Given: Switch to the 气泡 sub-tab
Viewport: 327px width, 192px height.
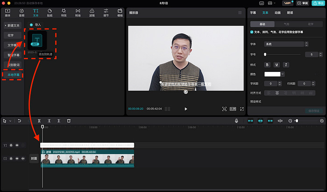Looking at the screenshot, I should tap(286, 24).
